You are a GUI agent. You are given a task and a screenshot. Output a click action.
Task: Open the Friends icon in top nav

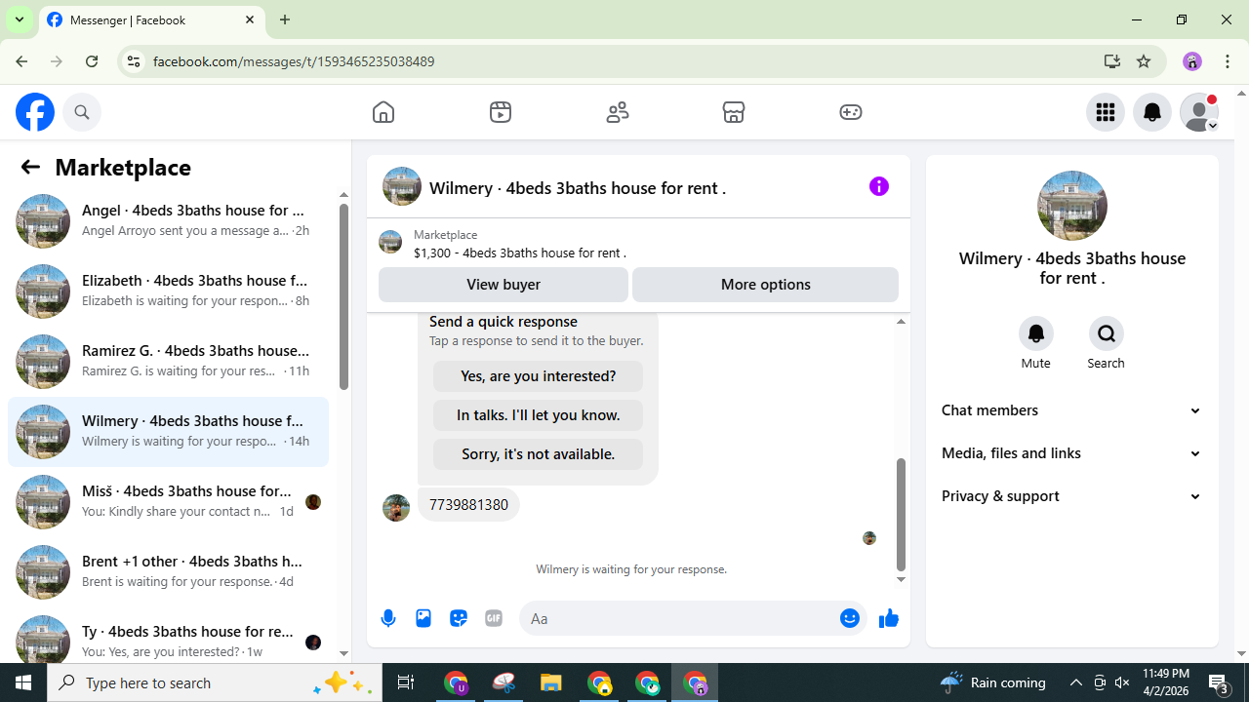pyautogui.click(x=618, y=112)
